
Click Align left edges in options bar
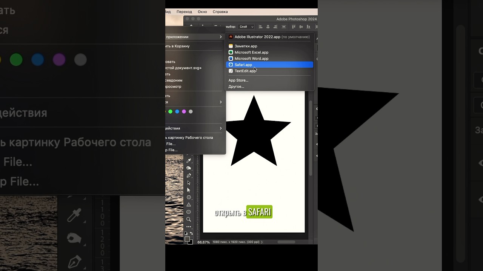click(x=261, y=27)
